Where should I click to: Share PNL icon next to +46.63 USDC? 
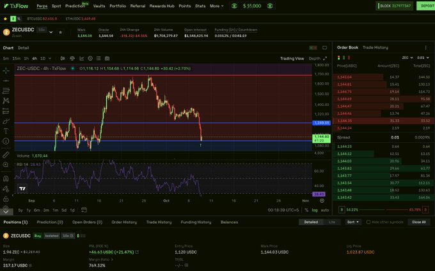(x=137, y=252)
